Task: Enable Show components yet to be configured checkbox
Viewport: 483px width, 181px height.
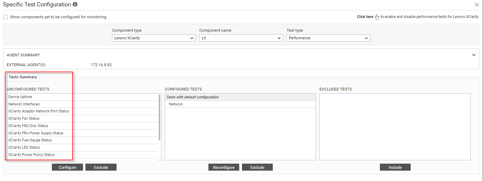Action: (x=5, y=17)
